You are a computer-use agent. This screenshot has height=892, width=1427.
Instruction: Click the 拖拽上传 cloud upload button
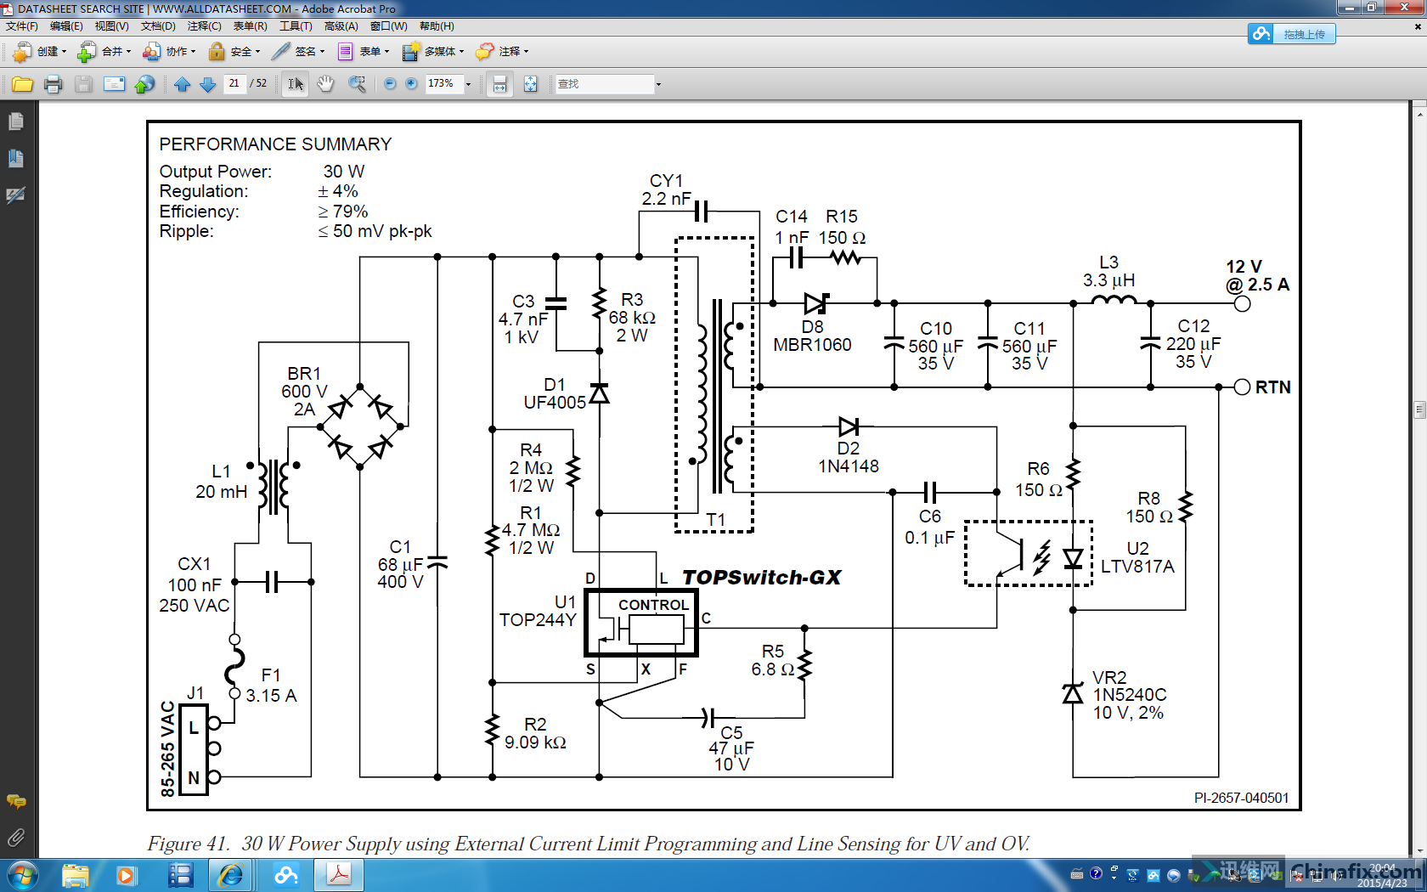(1291, 34)
